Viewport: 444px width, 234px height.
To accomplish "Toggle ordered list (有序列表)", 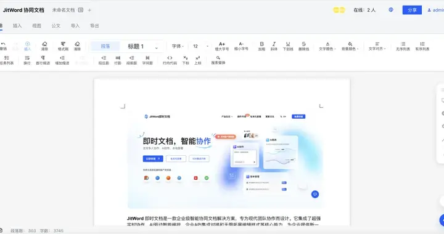I will 422,46.
